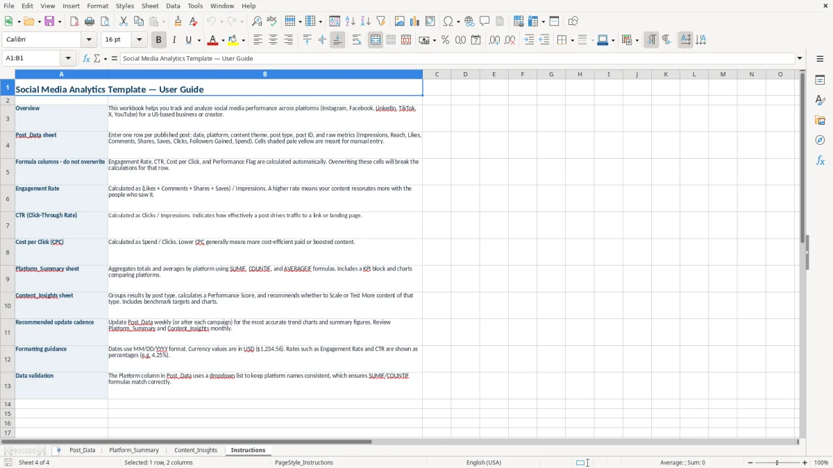Apply red font color swatch
Screen dimensions: 833x468
pyautogui.click(x=213, y=40)
